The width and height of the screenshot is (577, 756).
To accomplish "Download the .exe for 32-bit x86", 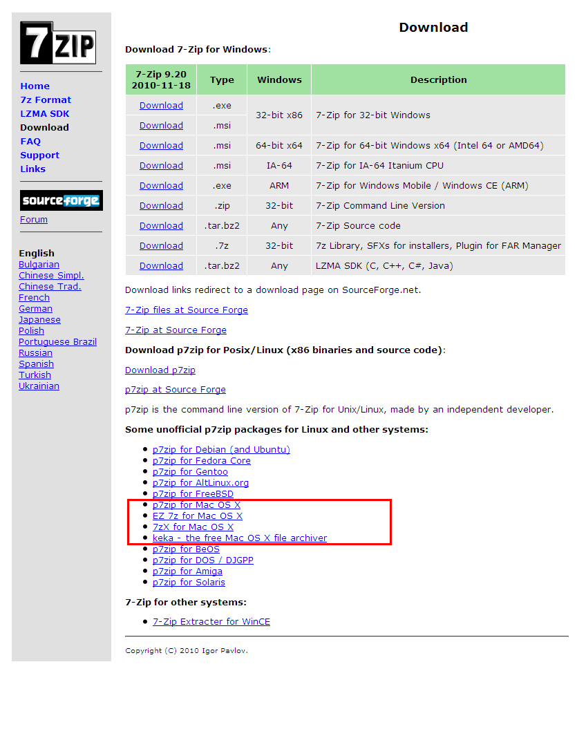I will point(161,106).
